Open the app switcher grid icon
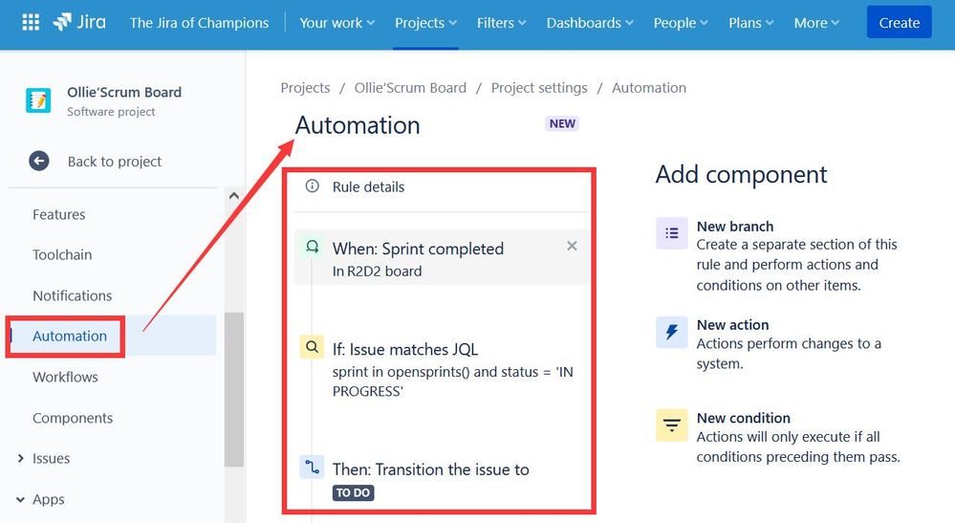The image size is (955, 523). click(31, 23)
